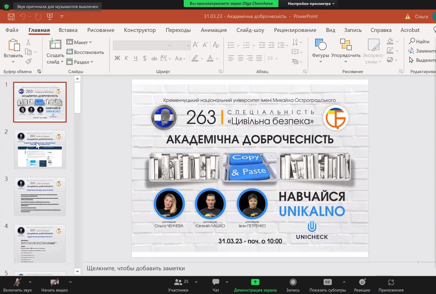
Task: Open the font size combo box
Action: coord(181,45)
